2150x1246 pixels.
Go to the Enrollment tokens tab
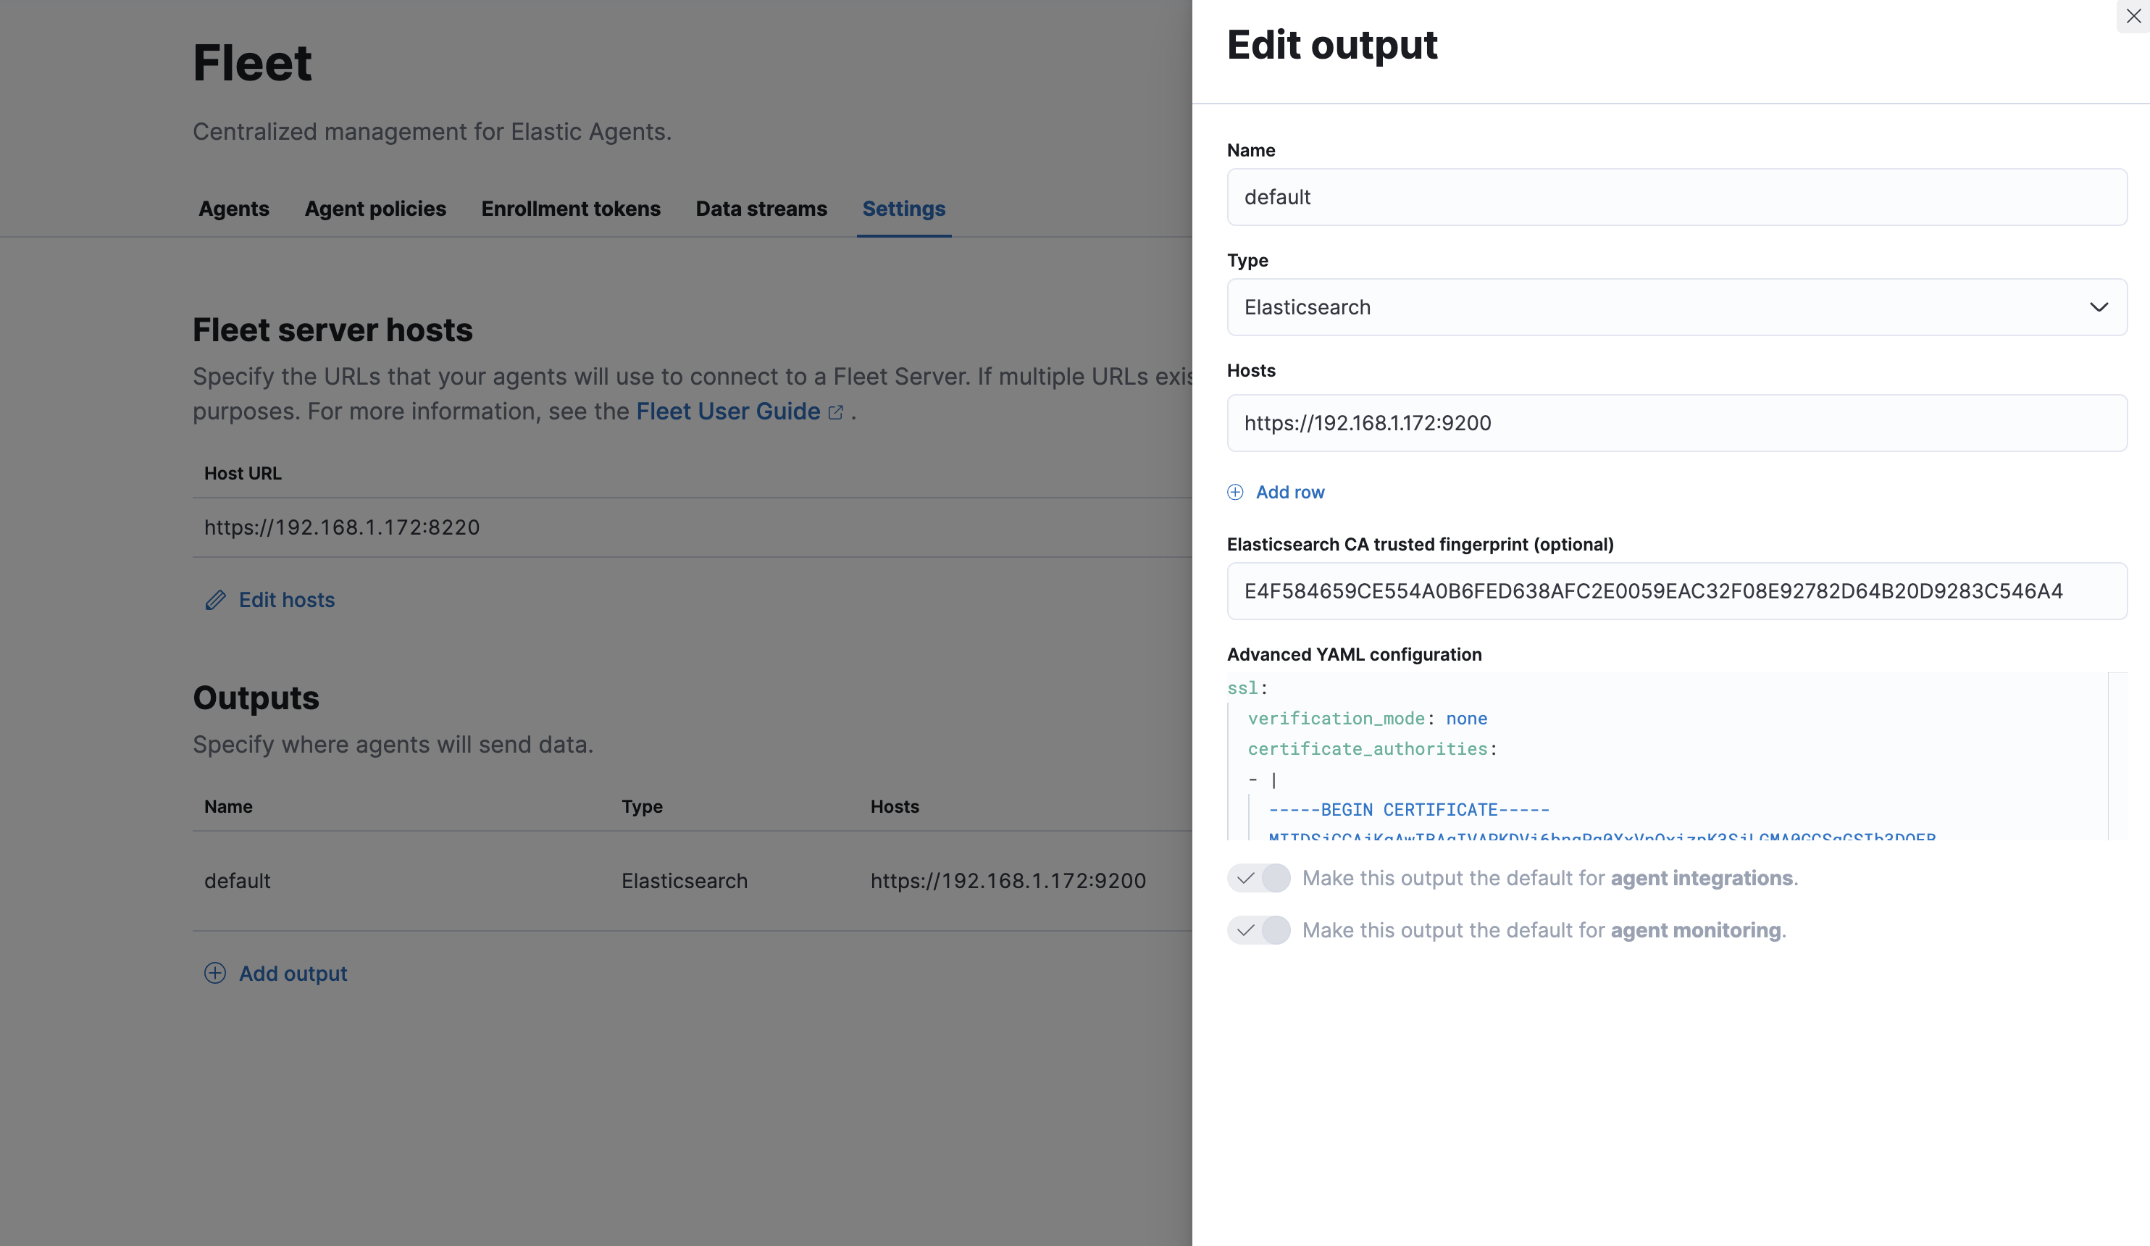(x=571, y=209)
